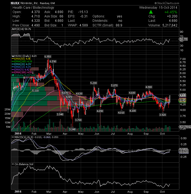Click the yellow EMA(50) legend line
Image resolution: width=191 pixels, height=194 pixels.
(13, 59)
